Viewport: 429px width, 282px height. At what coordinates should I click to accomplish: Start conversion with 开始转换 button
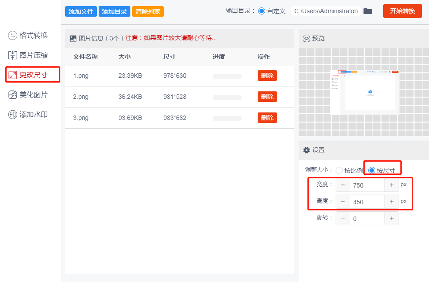point(403,11)
